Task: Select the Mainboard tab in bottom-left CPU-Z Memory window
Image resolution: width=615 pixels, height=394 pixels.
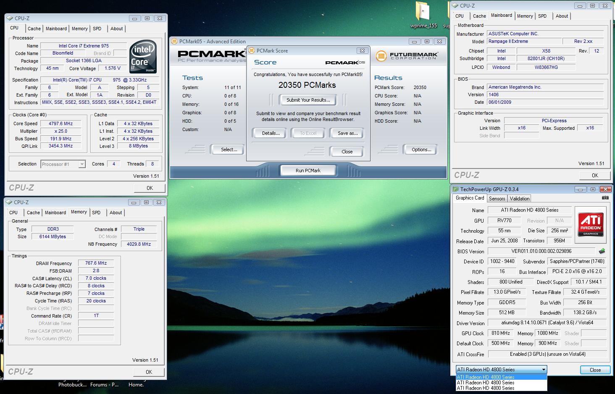Action: coord(55,213)
